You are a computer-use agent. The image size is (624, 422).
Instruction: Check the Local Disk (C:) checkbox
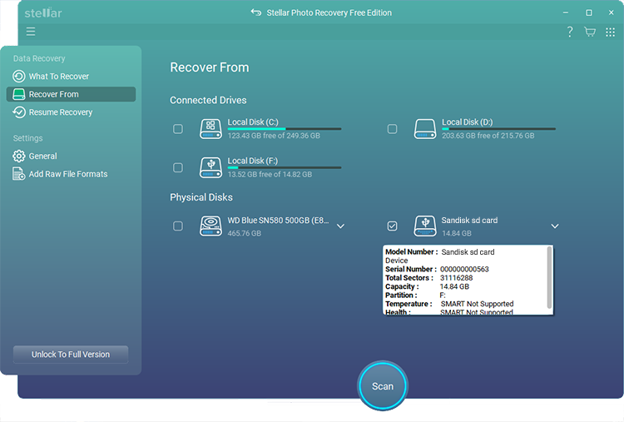coord(178,129)
